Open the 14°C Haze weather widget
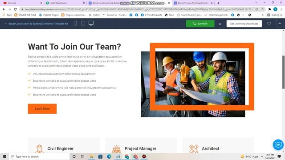Screen dimensions: 285x160 249,156
